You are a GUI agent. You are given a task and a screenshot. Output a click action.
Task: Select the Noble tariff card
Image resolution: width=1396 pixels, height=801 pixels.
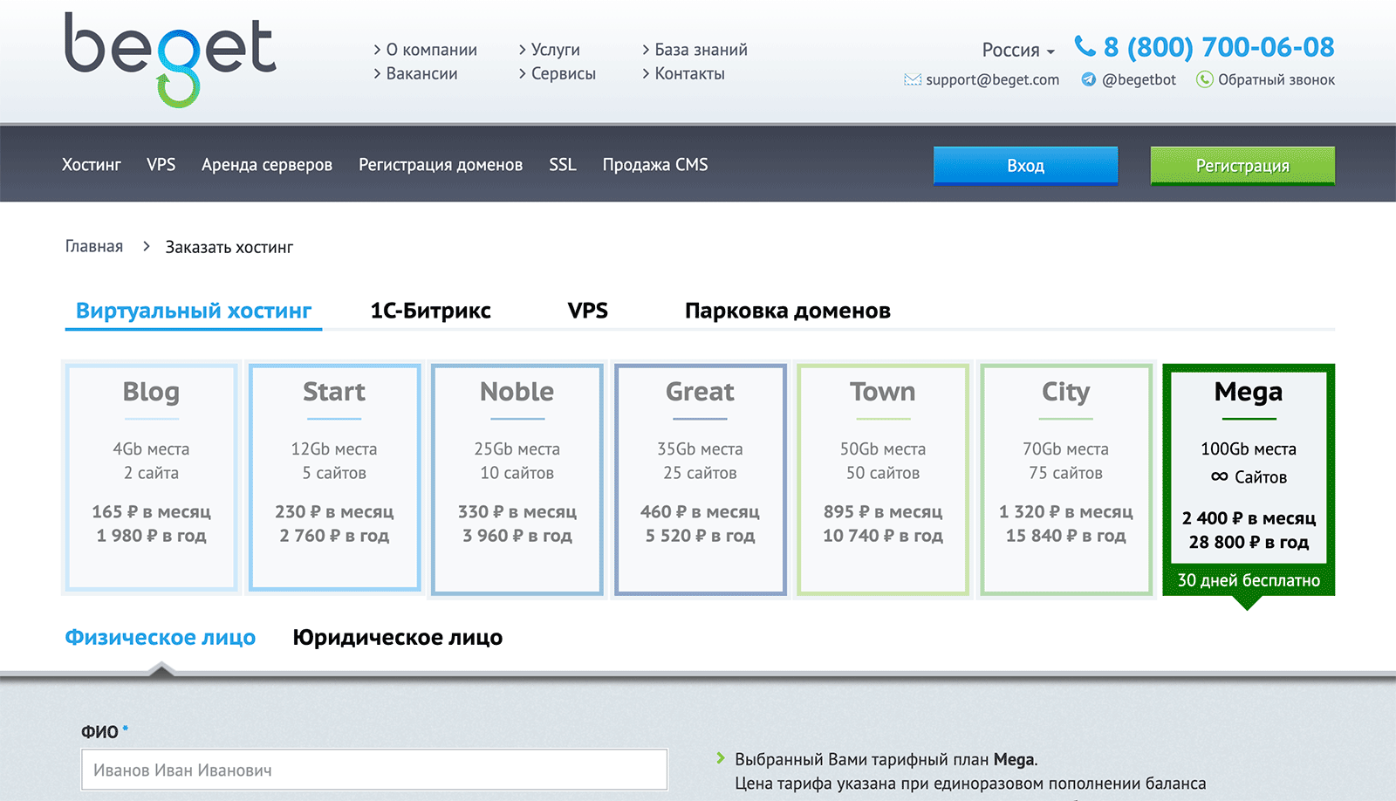pyautogui.click(x=517, y=479)
